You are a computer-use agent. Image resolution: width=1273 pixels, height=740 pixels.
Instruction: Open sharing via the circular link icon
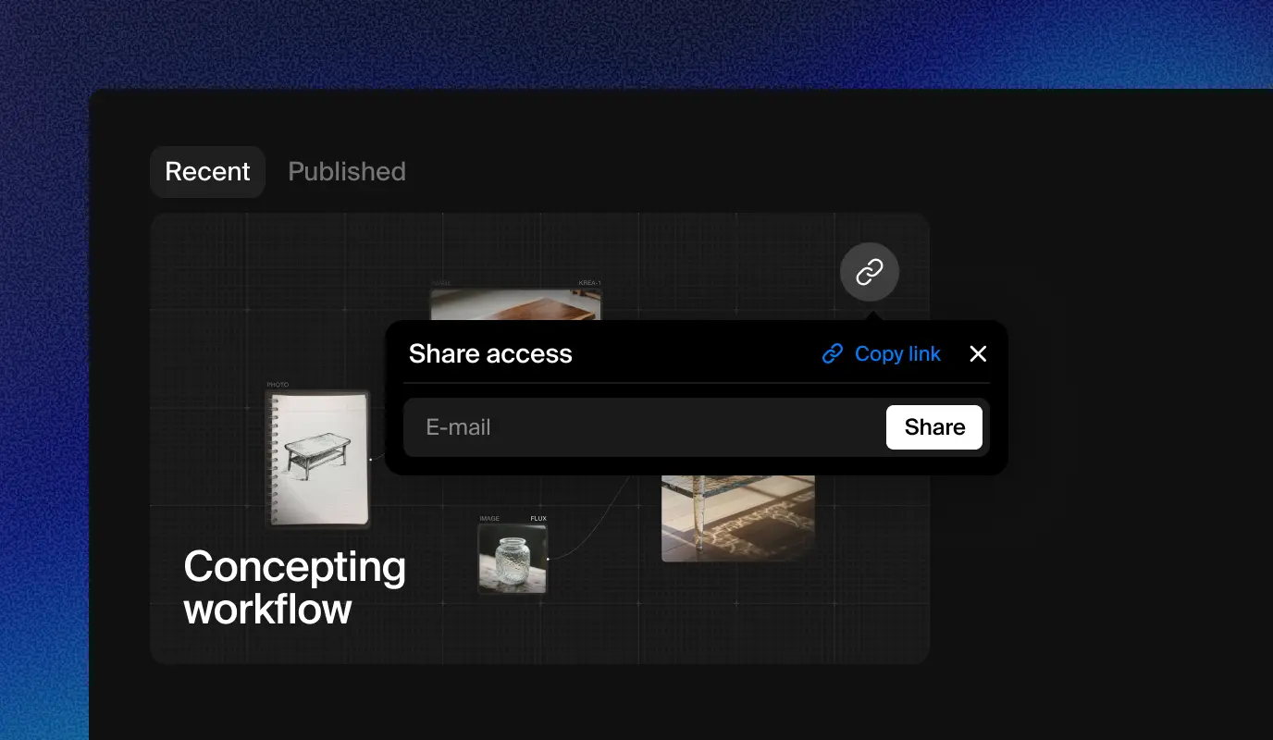coord(869,271)
